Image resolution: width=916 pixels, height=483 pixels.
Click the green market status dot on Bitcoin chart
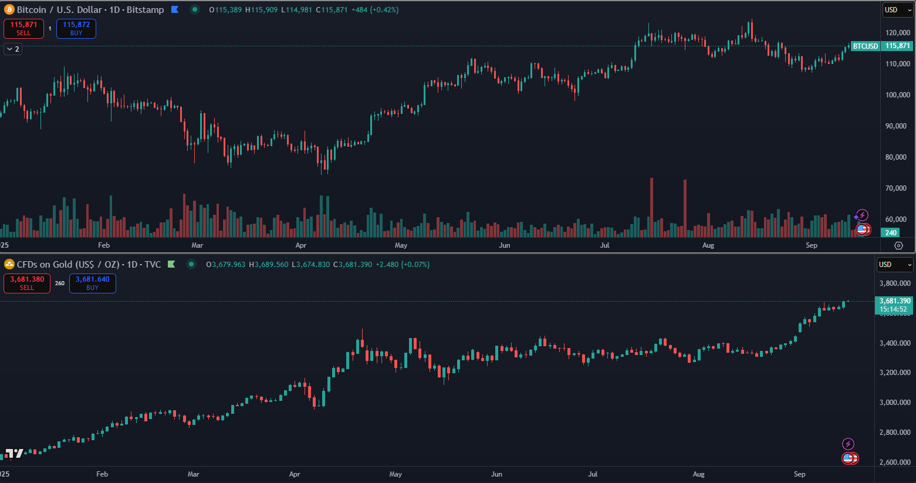(195, 9)
